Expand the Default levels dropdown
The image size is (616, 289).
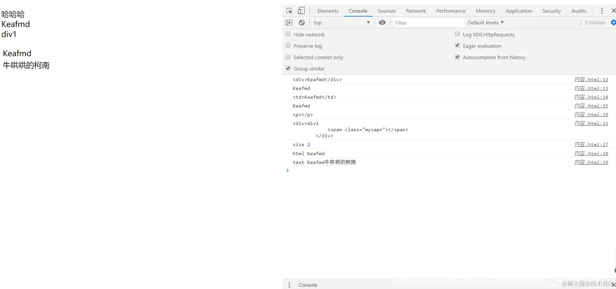(485, 22)
